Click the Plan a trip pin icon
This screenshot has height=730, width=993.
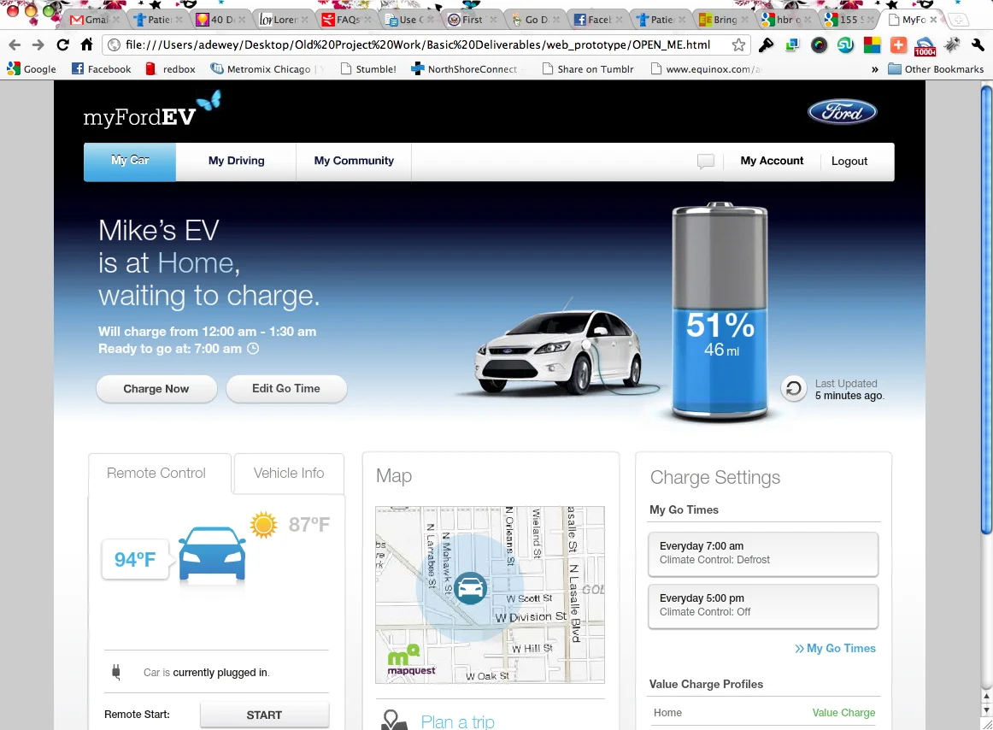point(395,721)
